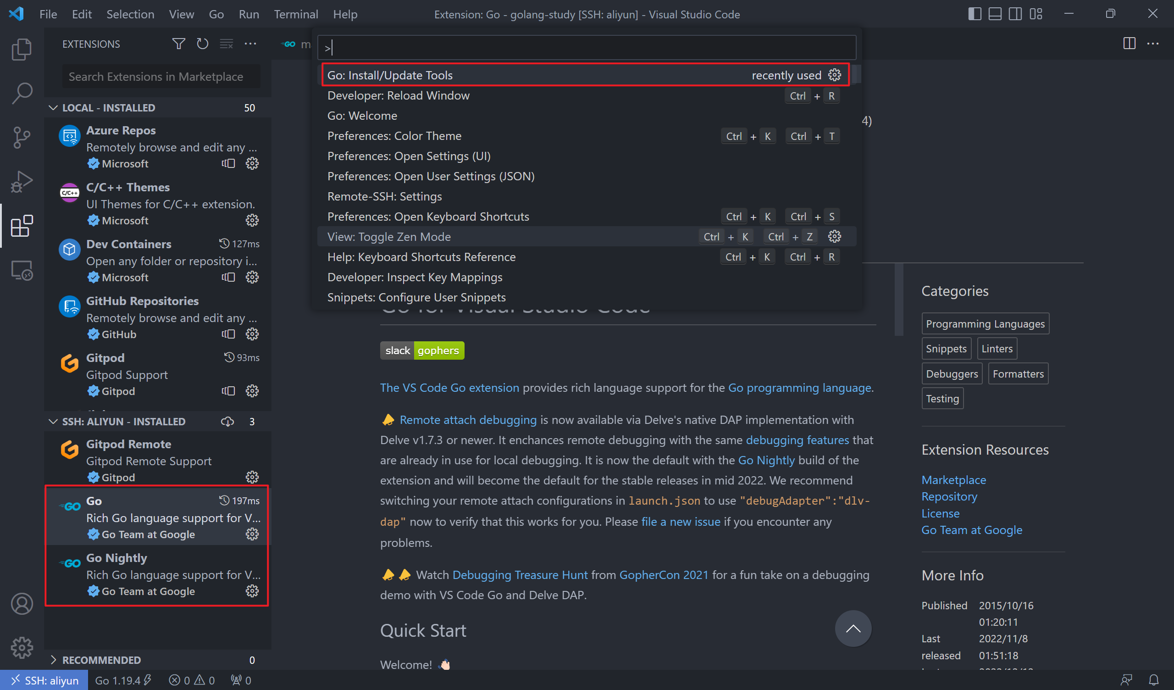Open the Explorer view in activity bar
The width and height of the screenshot is (1174, 690).
[22, 49]
